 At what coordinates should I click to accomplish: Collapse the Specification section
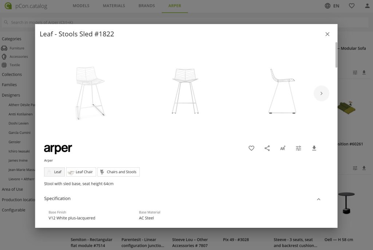(318, 199)
